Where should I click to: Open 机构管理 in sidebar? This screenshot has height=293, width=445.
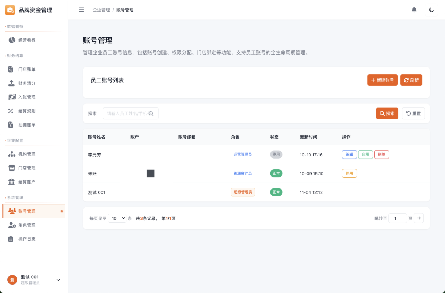click(x=26, y=154)
